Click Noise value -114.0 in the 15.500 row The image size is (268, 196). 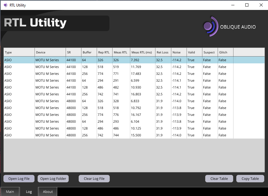[x=177, y=135]
